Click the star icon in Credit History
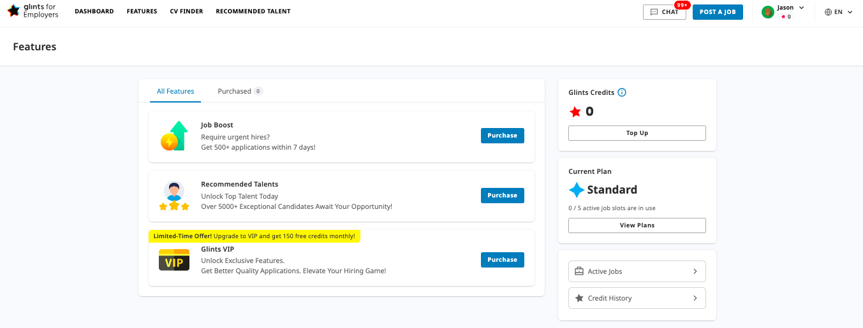This screenshot has width=863, height=328. (579, 298)
